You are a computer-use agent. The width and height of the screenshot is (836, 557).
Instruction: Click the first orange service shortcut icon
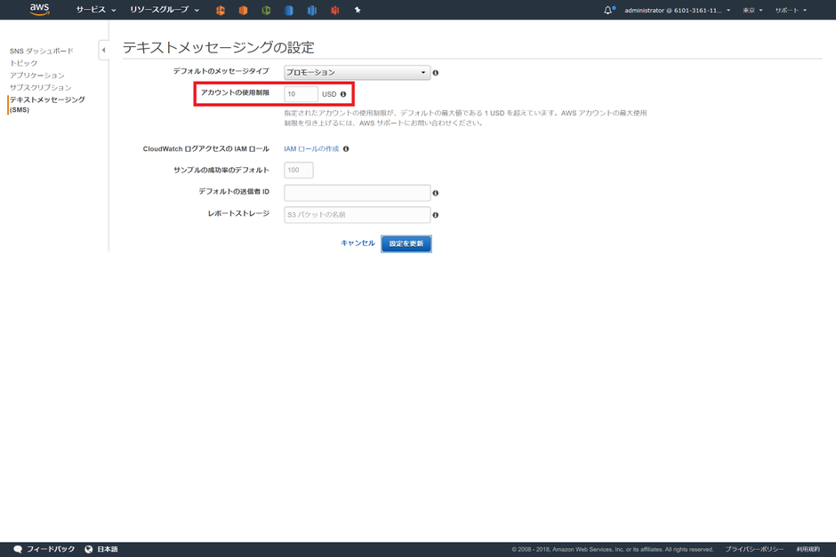coord(221,10)
